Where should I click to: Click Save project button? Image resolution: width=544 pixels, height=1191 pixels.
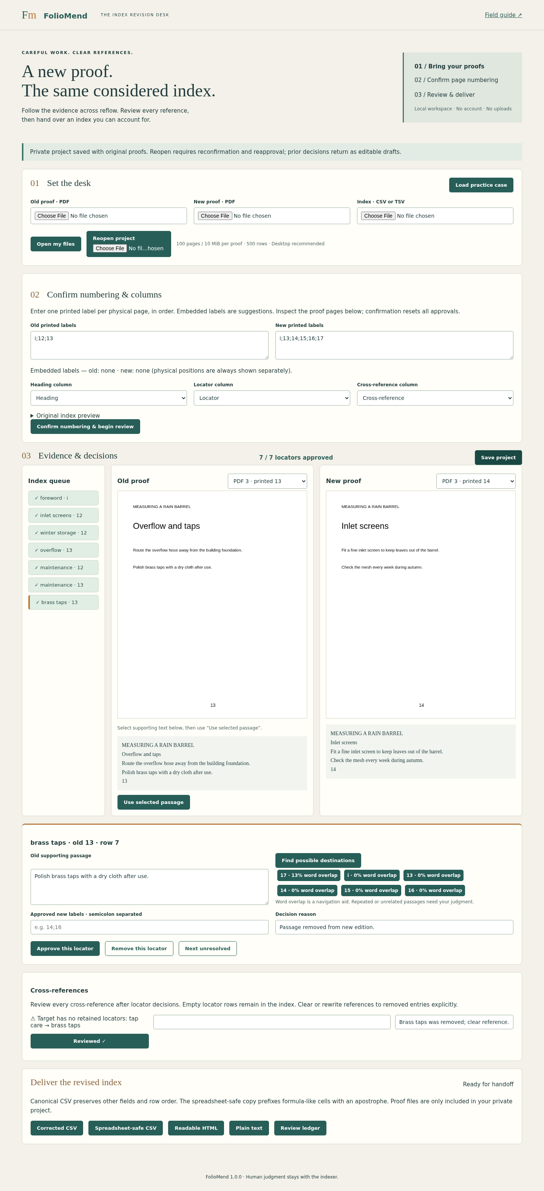coord(498,458)
